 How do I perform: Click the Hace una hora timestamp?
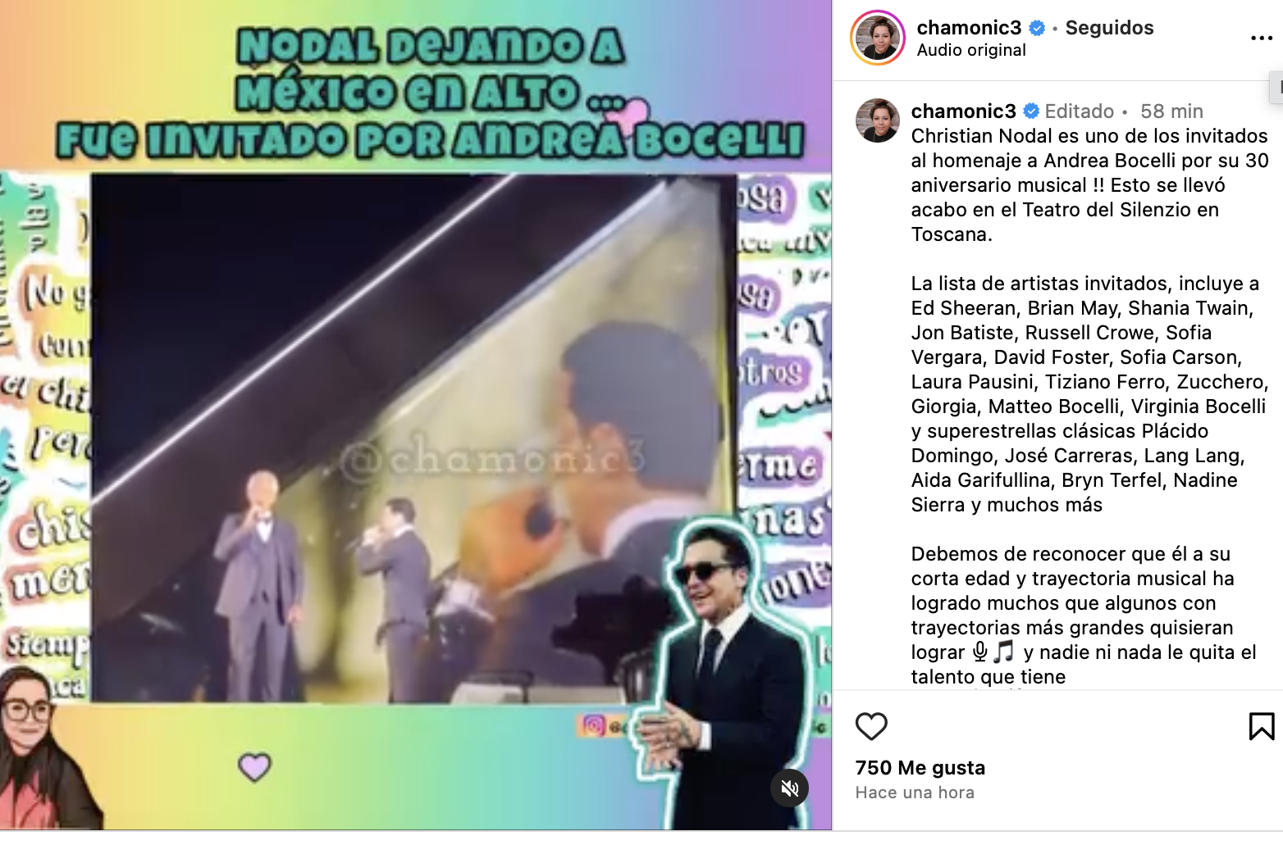click(x=915, y=793)
